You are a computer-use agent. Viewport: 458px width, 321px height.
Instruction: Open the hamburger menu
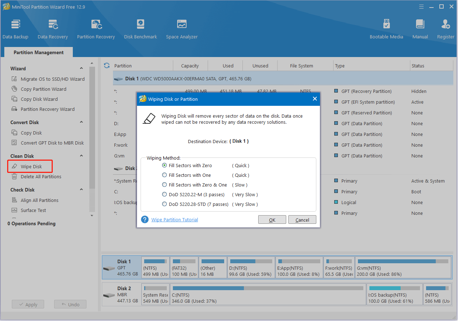pyautogui.click(x=421, y=6)
